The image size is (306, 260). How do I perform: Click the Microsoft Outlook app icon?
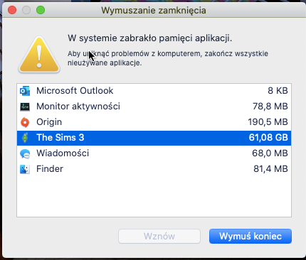pyautogui.click(x=25, y=91)
